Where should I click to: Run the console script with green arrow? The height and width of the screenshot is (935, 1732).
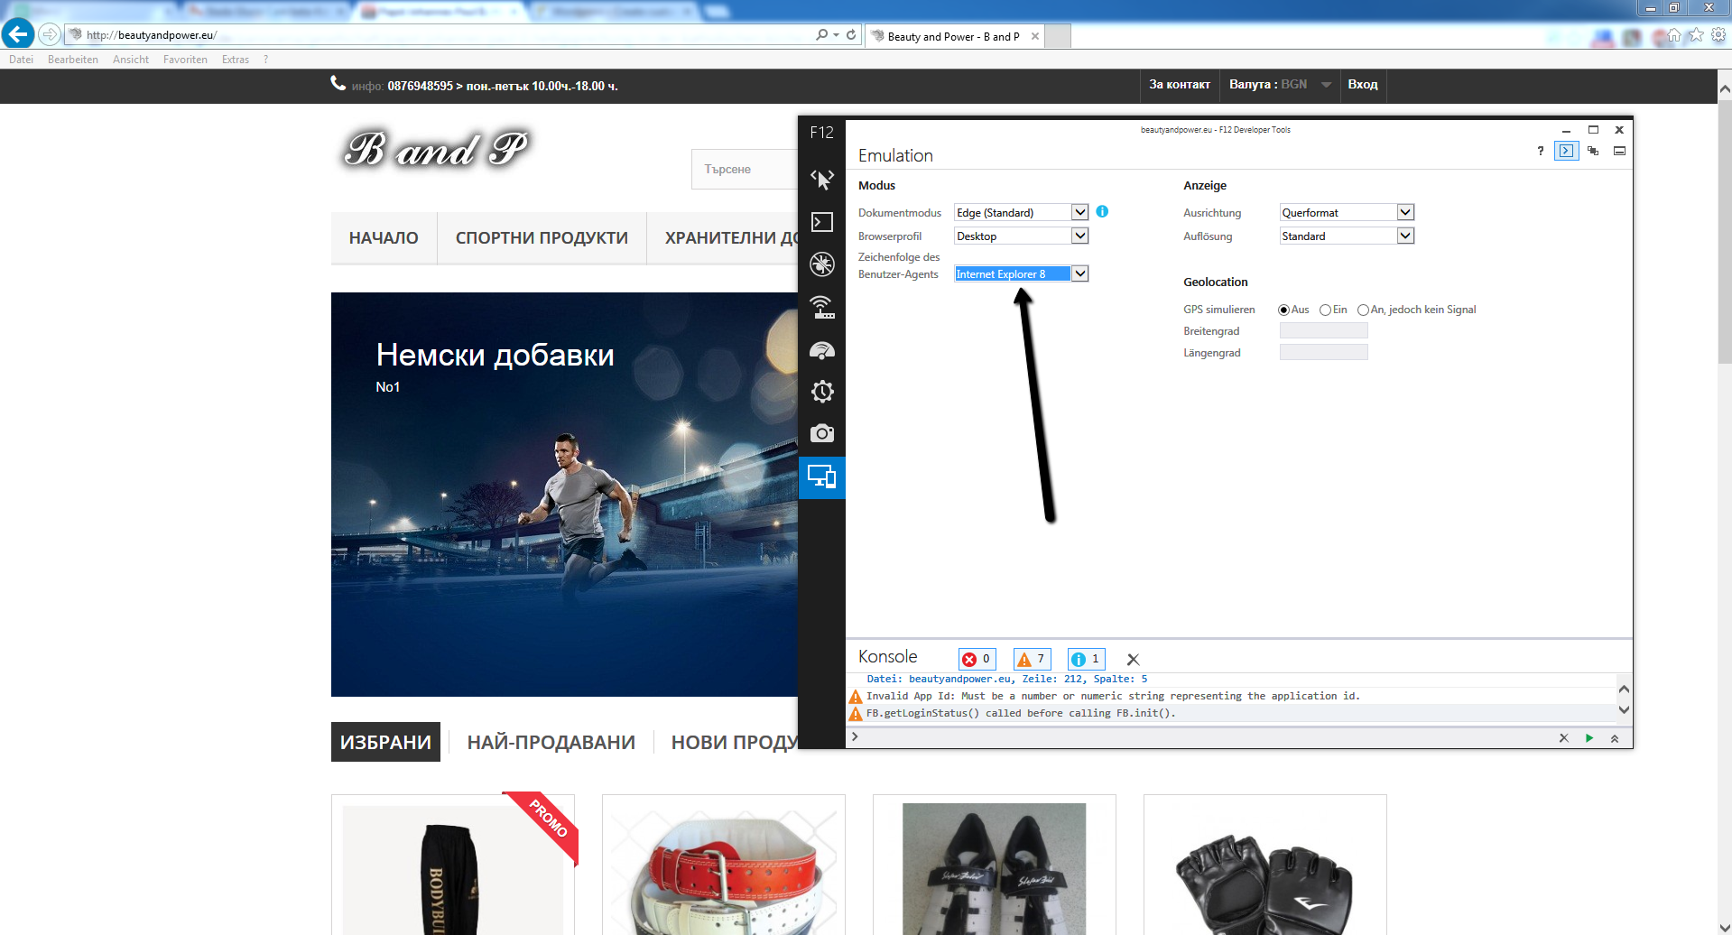pyautogui.click(x=1589, y=738)
